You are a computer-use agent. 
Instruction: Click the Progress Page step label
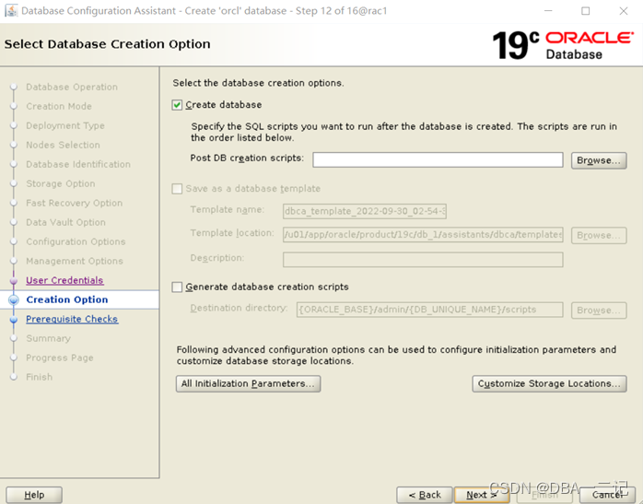click(60, 357)
